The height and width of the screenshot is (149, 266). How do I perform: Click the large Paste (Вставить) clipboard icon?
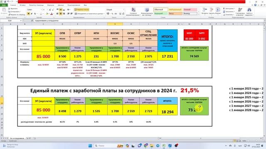(x=4, y=10)
